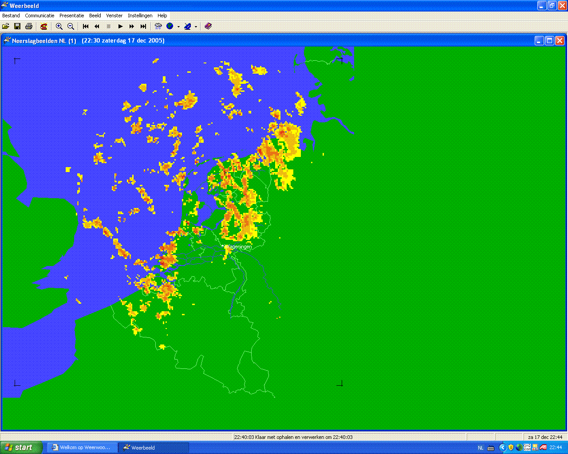Step back one frame with rewind button

point(97,27)
